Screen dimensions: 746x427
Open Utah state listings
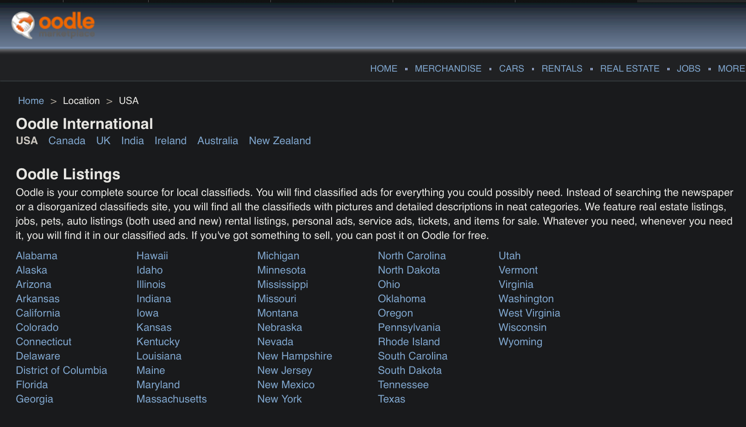tap(510, 256)
